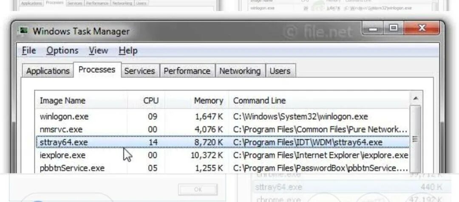Open the Help menu

coord(128,51)
